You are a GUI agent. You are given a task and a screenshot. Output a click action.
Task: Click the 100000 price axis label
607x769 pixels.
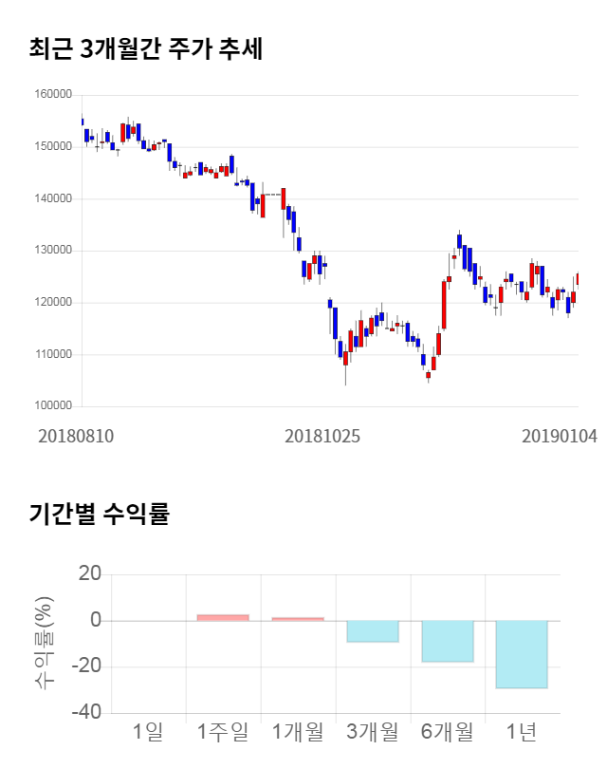click(53, 406)
